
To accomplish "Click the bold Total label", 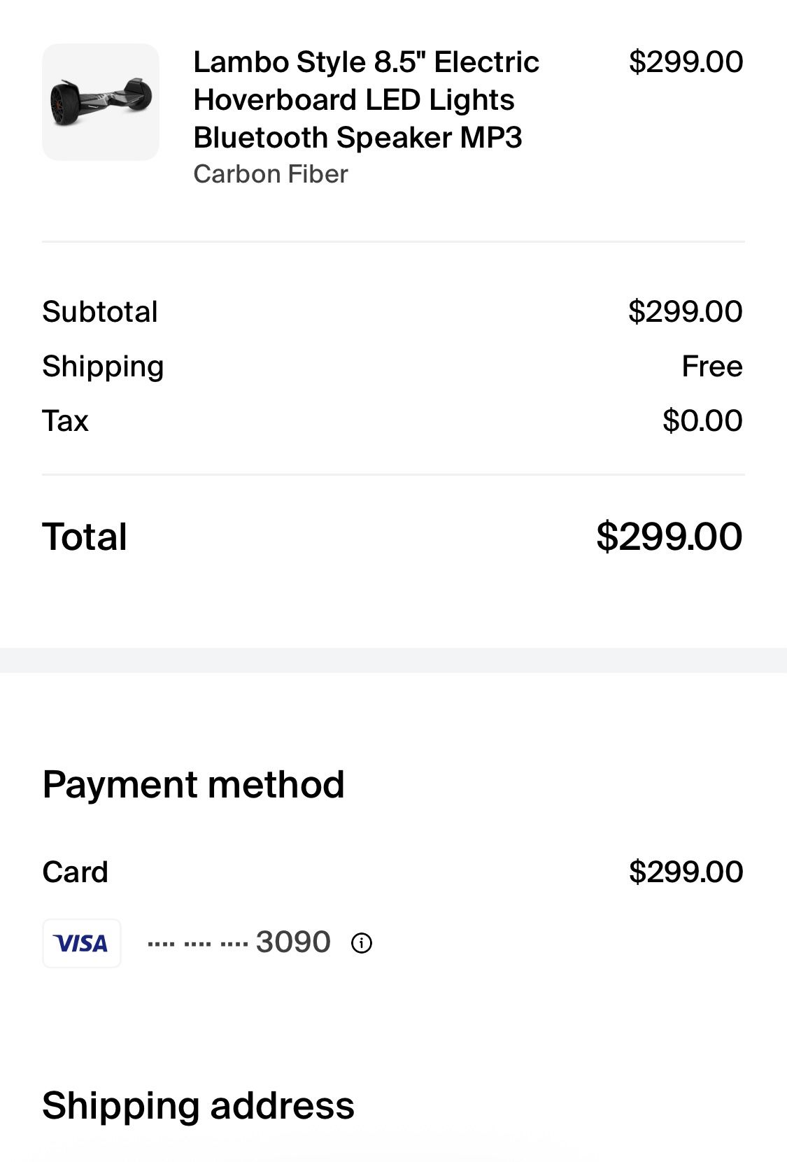I will coord(85,537).
